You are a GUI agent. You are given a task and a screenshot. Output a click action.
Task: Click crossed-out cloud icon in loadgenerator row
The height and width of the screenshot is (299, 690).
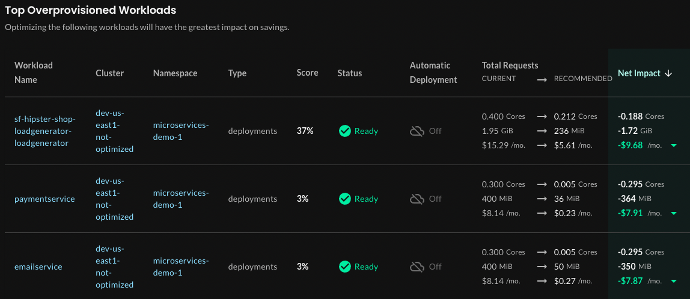417,131
